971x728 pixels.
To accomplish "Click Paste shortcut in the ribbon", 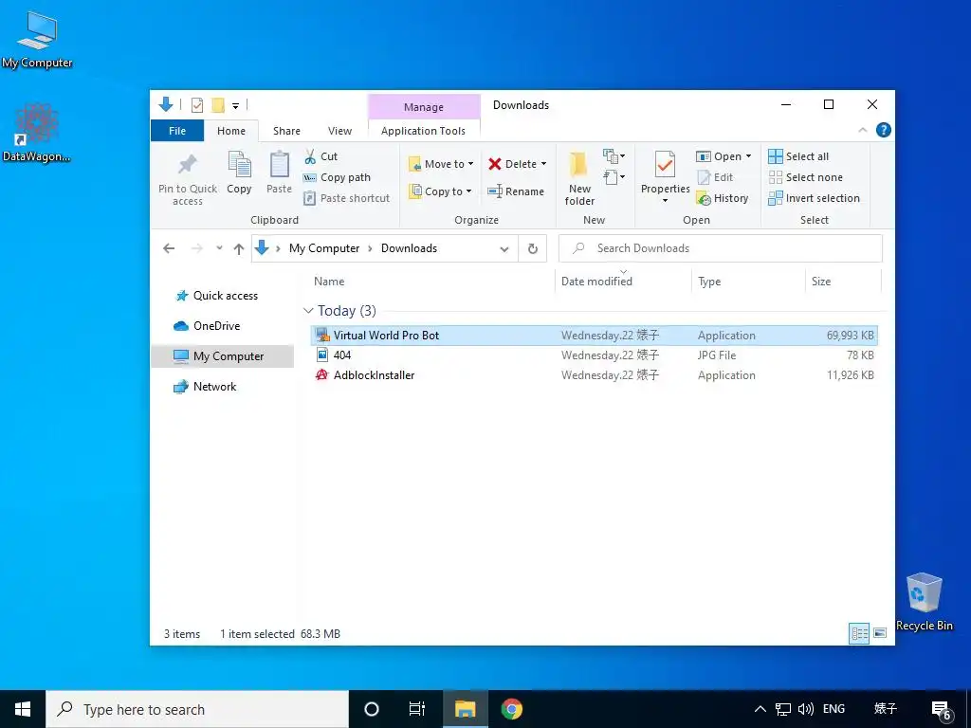I will 347,198.
